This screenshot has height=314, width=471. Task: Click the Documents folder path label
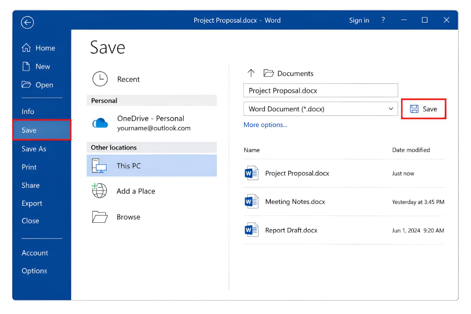[295, 74]
